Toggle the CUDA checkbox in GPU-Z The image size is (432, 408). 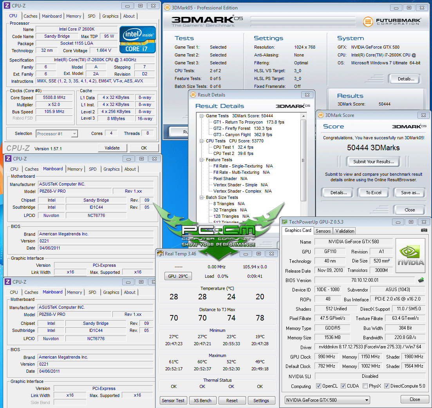343,386
